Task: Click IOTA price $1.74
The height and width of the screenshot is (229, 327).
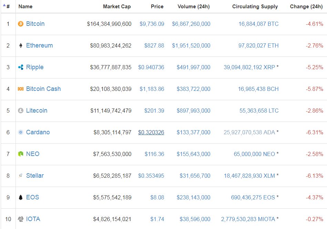Action: point(157,219)
